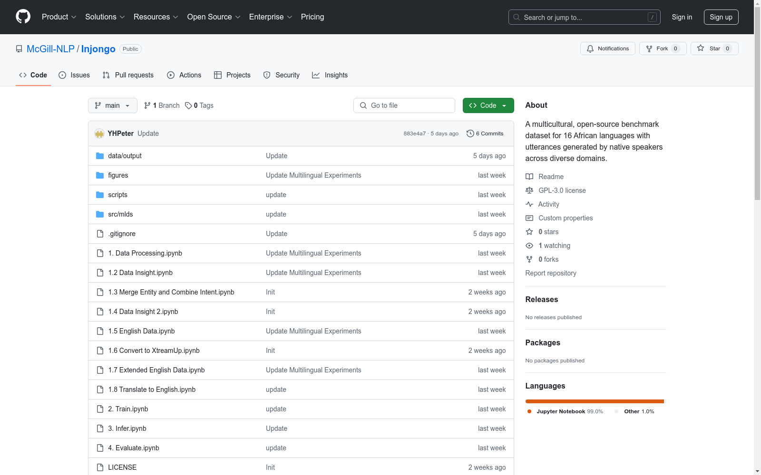Switch to the Actions tab

click(x=184, y=75)
